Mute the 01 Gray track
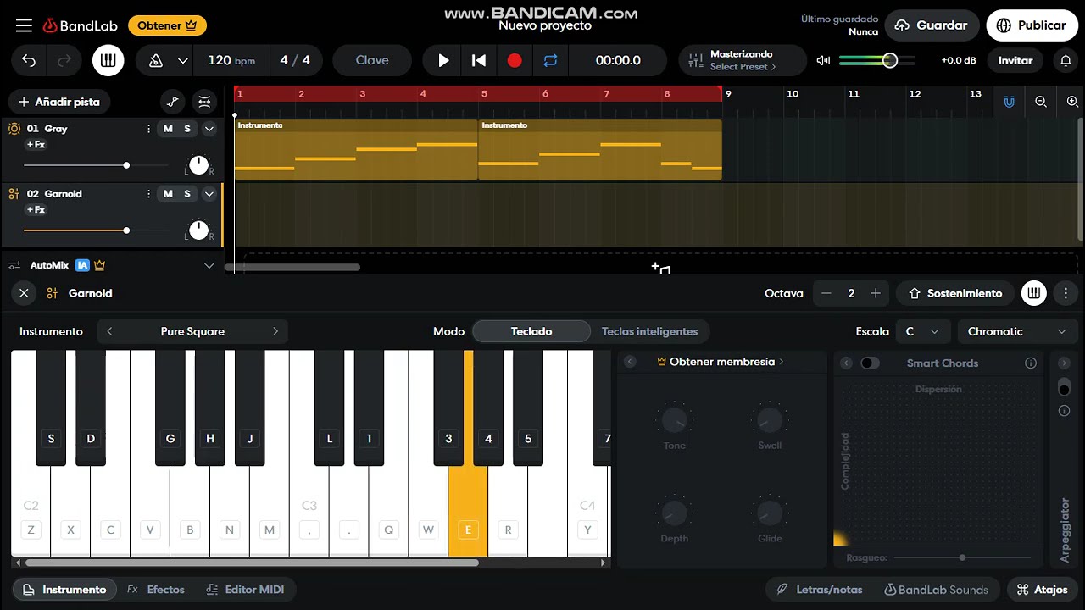The height and width of the screenshot is (610, 1085). tap(168, 129)
